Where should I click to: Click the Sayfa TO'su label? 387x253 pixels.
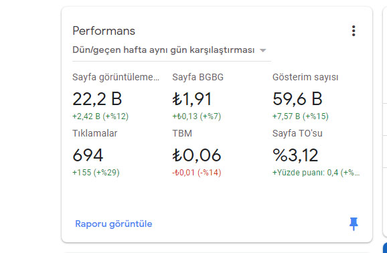tap(297, 133)
